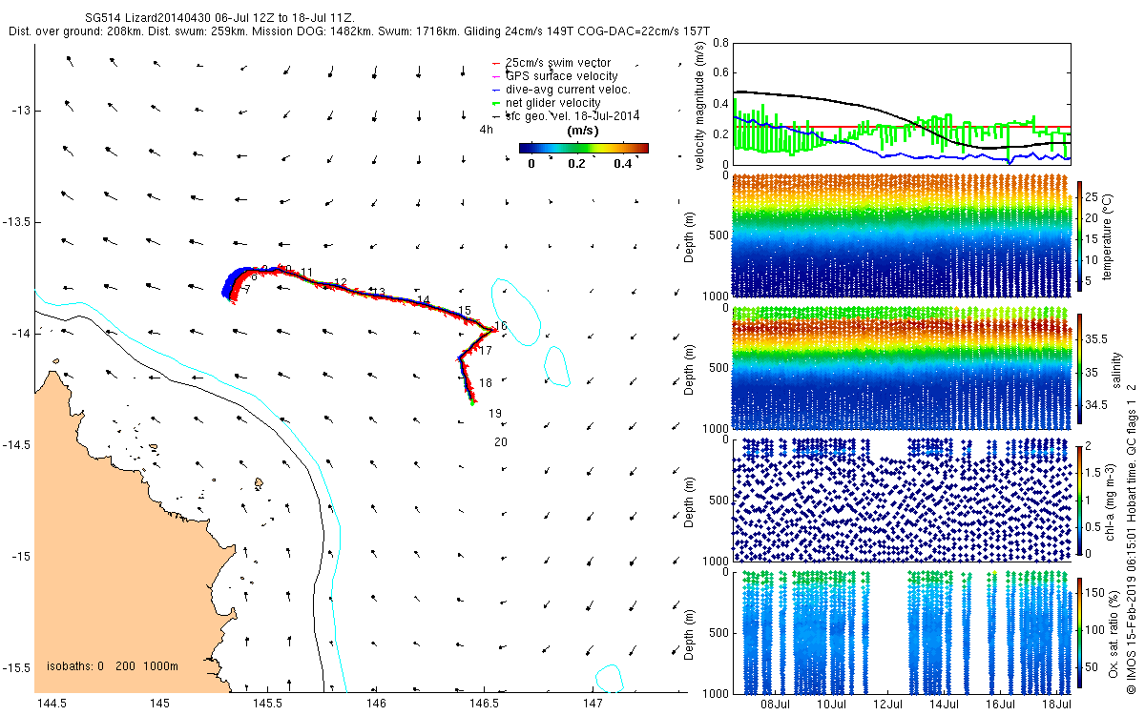The height and width of the screenshot is (715, 1145).
Task: Click the "Dist. over ground: 208km" summary line
Action: [x=360, y=31]
